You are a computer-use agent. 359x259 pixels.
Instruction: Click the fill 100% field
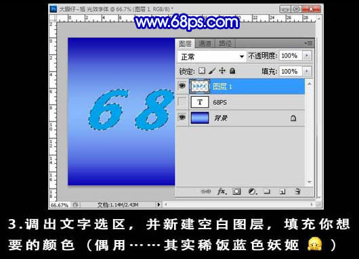tap(291, 71)
